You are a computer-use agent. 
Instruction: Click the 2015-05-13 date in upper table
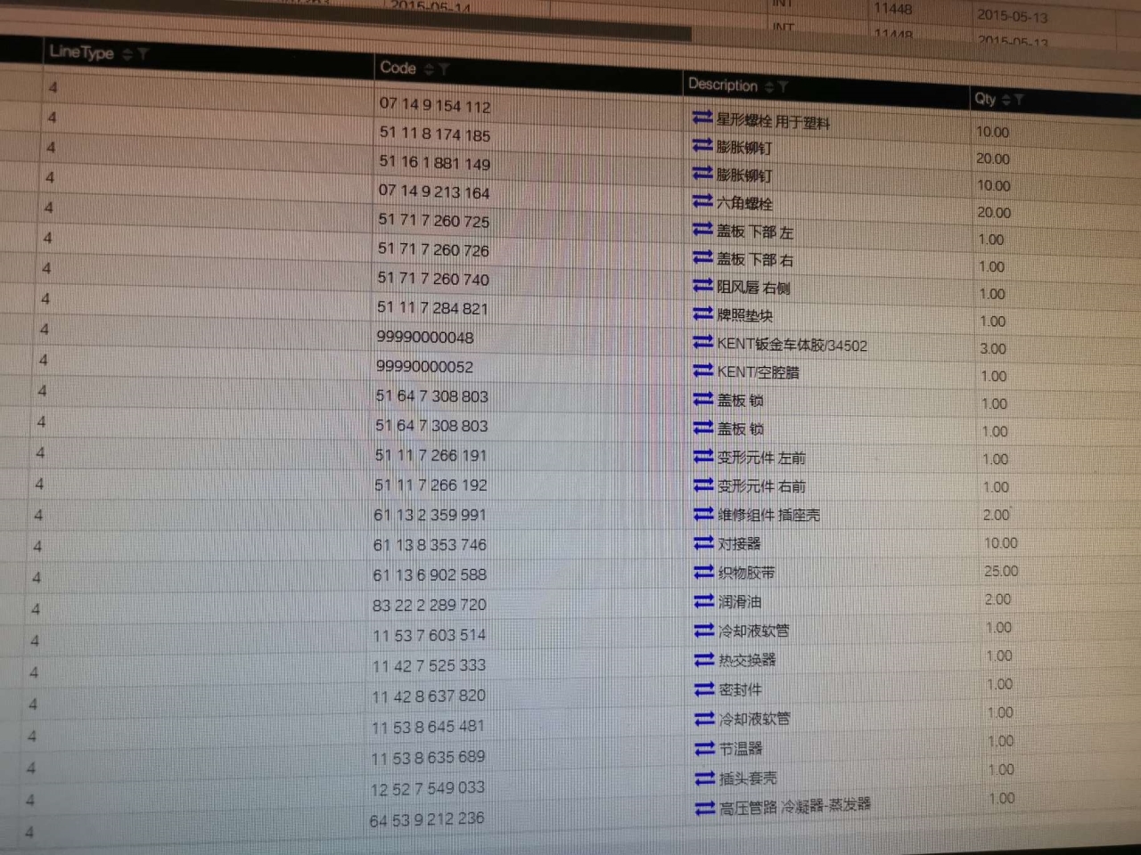click(1013, 16)
